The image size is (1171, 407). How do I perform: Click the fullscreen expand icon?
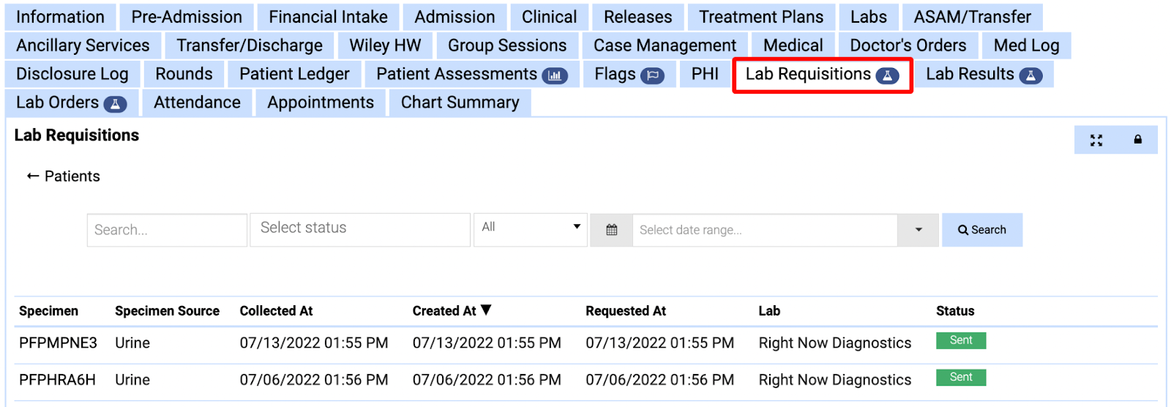coord(1096,140)
